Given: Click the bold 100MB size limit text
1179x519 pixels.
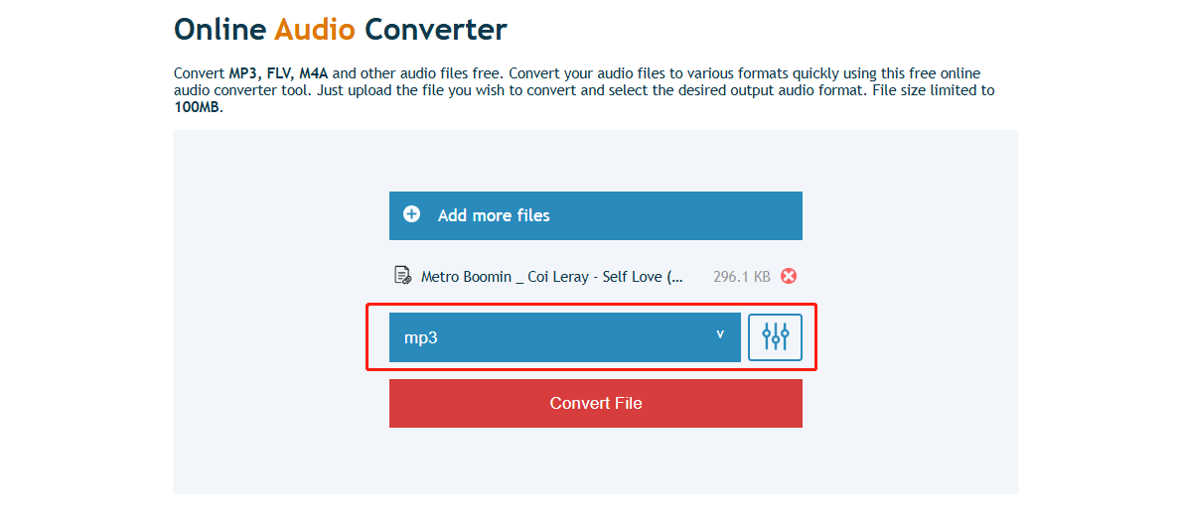Looking at the screenshot, I should tap(198, 106).
